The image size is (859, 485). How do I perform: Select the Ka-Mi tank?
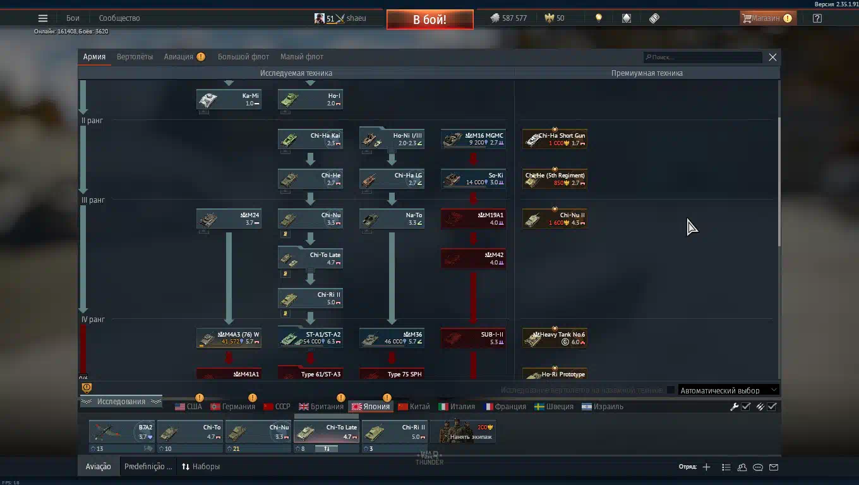(229, 100)
